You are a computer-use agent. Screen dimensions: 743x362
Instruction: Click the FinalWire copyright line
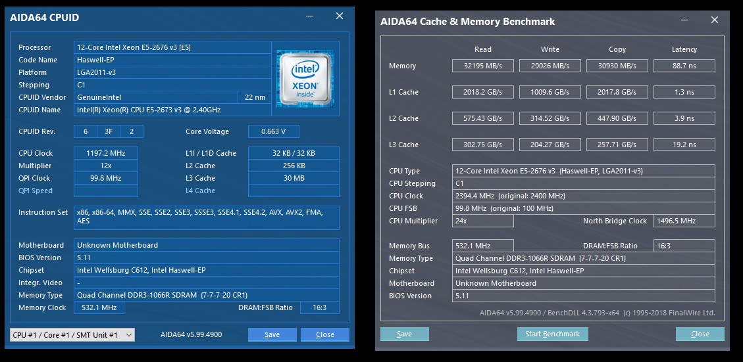click(597, 313)
